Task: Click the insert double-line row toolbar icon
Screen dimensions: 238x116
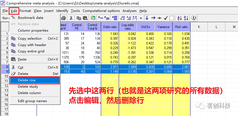Action: coord(107,18)
